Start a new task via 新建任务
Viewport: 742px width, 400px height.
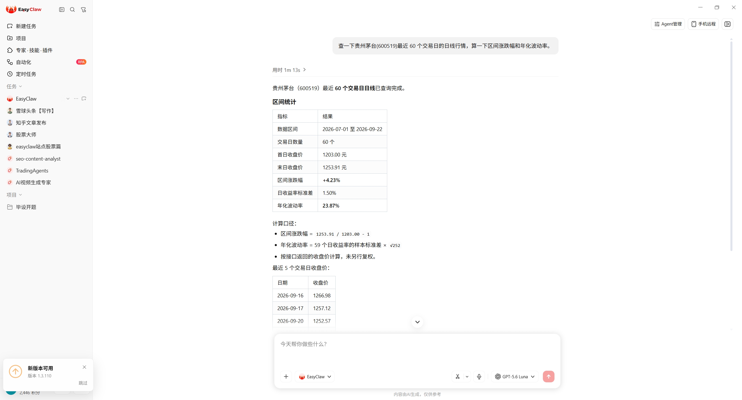coord(46,26)
